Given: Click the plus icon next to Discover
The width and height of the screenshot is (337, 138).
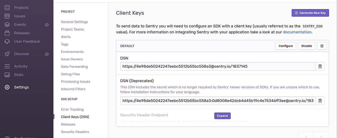Looking at the screenshot, I should 47,54.
